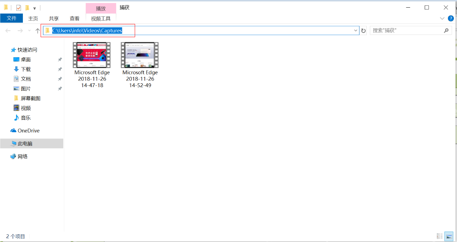The height and width of the screenshot is (242, 457).
Task: Maximize the 捕获 window
Action: coord(427,8)
